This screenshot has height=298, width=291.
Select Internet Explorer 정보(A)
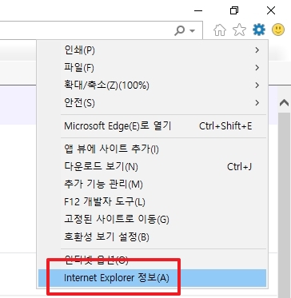[152, 278]
